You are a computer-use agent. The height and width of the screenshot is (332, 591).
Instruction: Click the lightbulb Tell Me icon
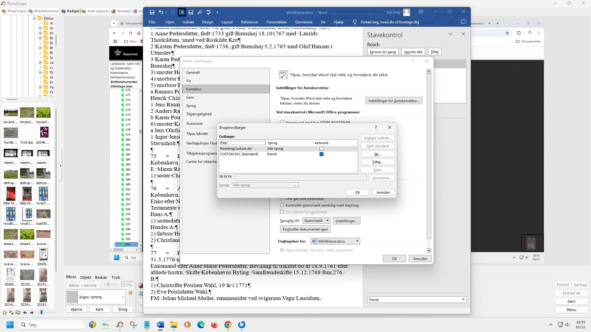[355, 22]
